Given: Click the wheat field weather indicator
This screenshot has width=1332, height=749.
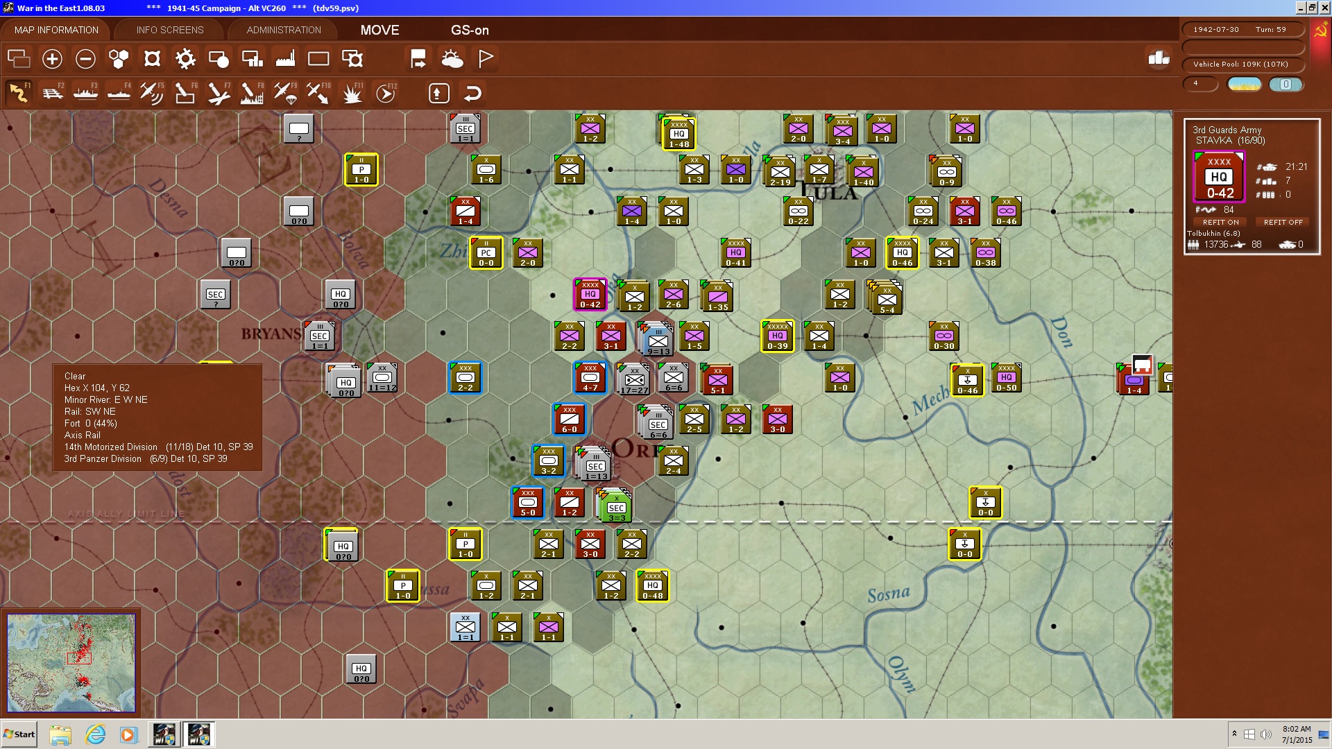Looking at the screenshot, I should click(1245, 84).
